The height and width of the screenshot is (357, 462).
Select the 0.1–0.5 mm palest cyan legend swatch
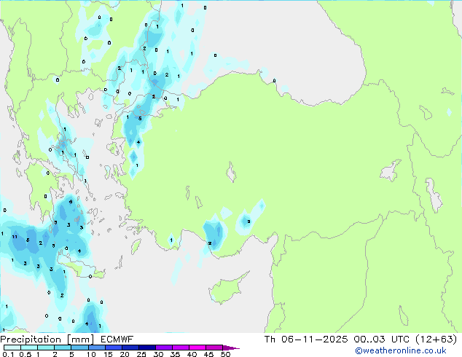(12, 348)
